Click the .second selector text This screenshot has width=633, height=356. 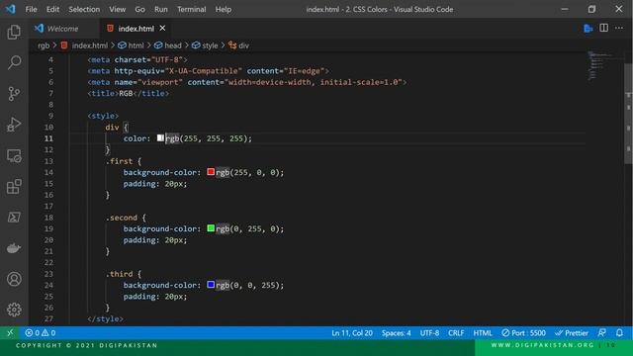pyautogui.click(x=121, y=218)
